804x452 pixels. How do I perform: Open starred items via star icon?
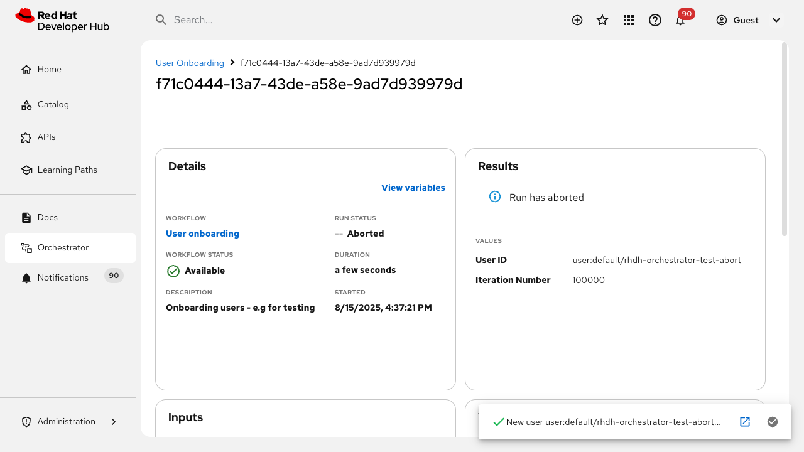click(x=602, y=20)
